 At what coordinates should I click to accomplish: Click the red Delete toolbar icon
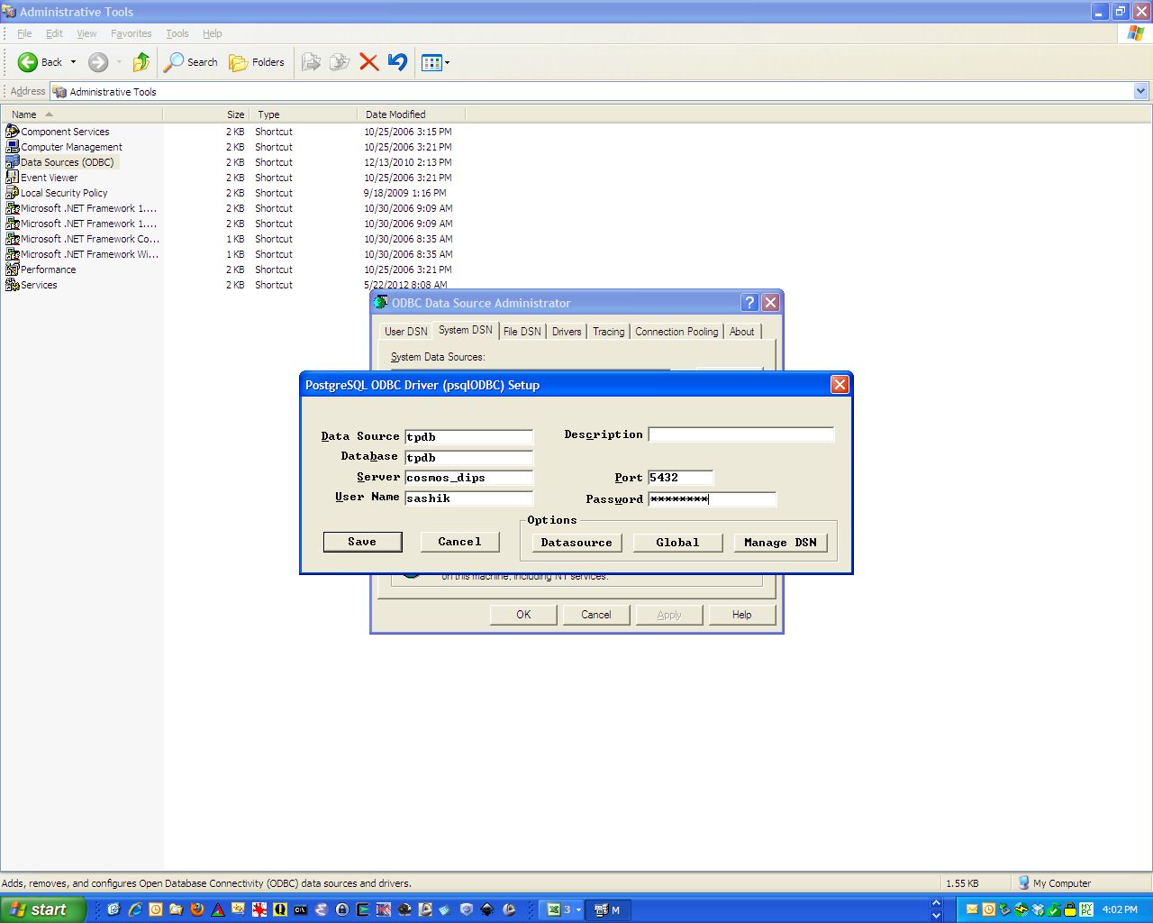368,62
